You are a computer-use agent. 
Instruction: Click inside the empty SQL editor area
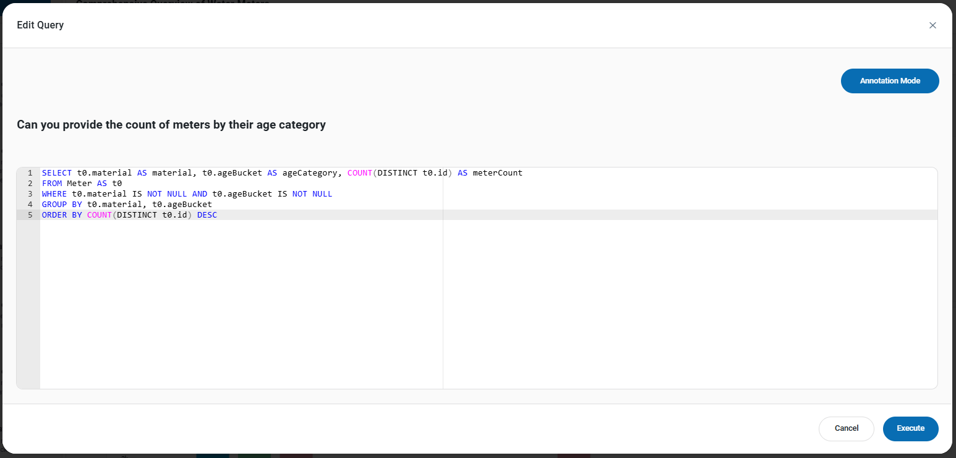(247, 297)
